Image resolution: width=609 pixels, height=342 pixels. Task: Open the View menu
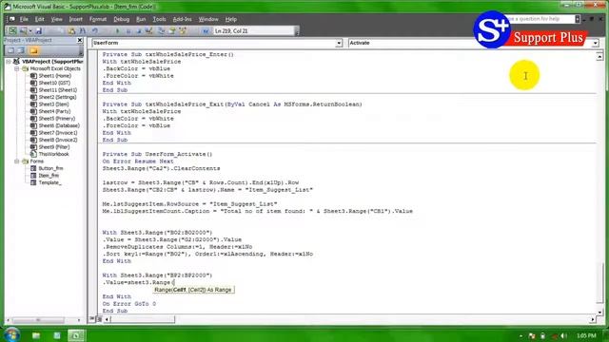(x=57, y=19)
